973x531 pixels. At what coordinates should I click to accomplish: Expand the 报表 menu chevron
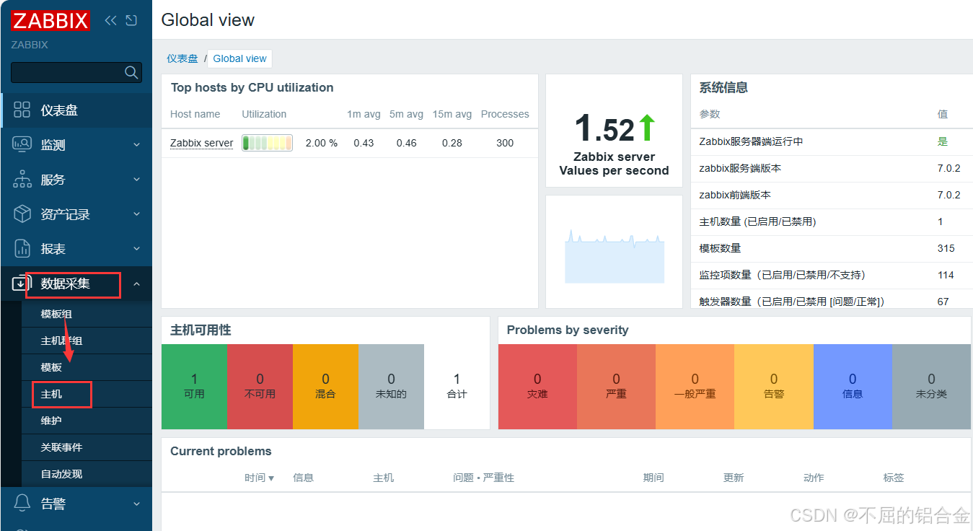[136, 249]
